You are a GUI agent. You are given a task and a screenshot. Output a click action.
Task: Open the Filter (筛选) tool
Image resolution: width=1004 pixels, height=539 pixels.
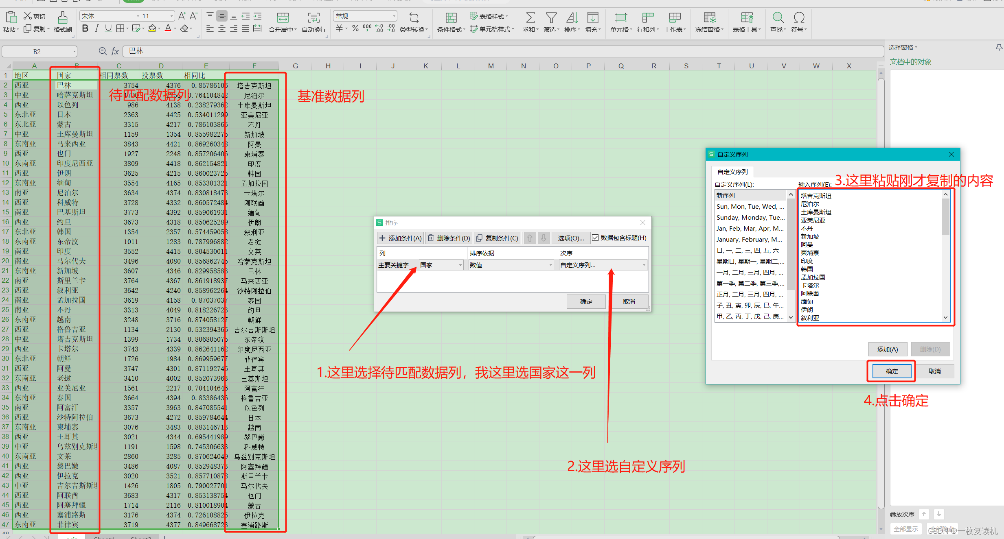(551, 17)
